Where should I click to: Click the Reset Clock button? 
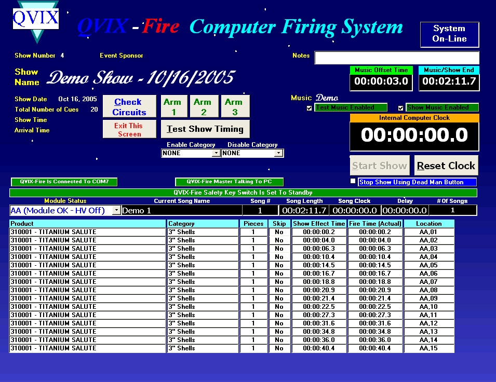point(446,166)
